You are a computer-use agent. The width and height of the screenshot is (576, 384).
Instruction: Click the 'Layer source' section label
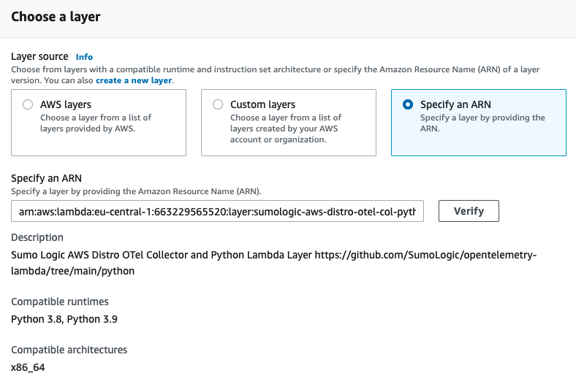click(x=39, y=56)
